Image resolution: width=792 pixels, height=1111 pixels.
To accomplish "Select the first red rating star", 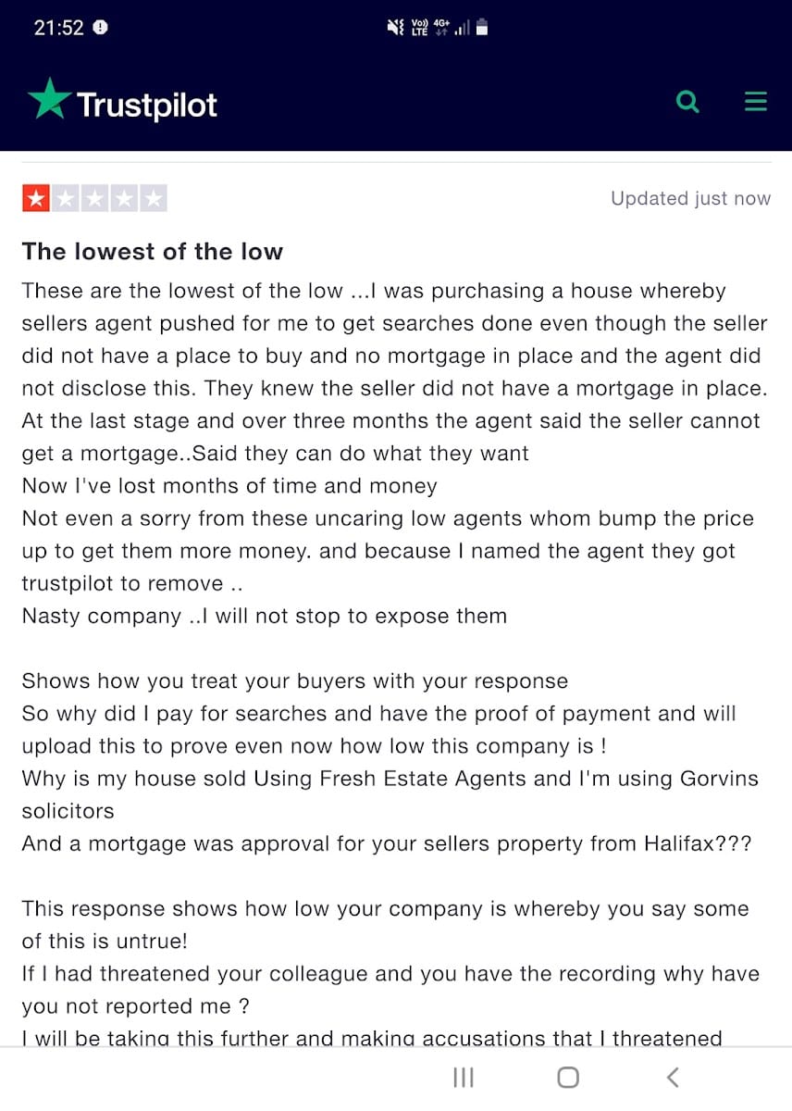I will coord(35,198).
